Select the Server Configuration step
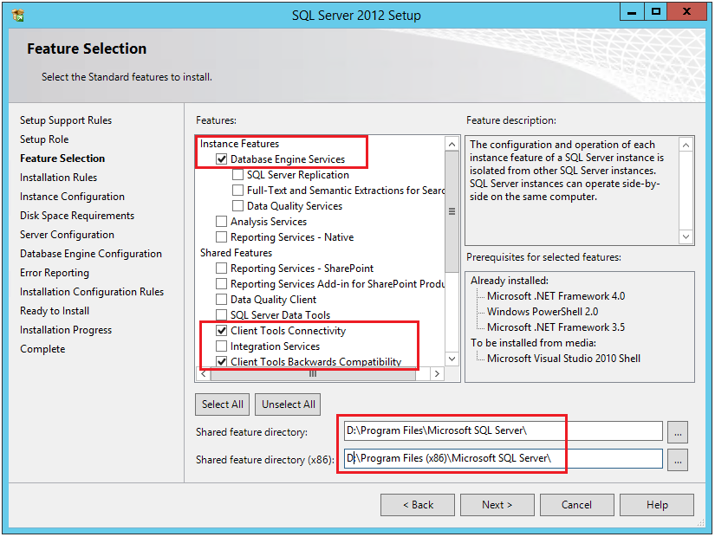Viewport: 715px width, 537px height. (x=67, y=235)
